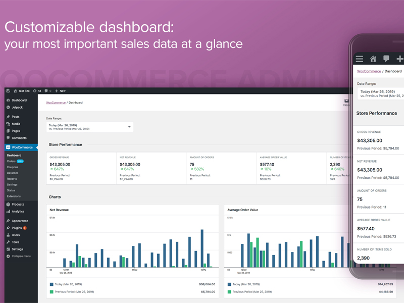Click Previous Period swatch in Average Order Value

229,292
